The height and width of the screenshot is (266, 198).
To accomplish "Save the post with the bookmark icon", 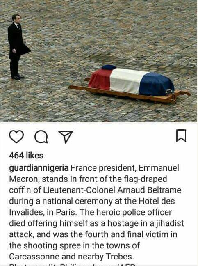I will 181,135.
